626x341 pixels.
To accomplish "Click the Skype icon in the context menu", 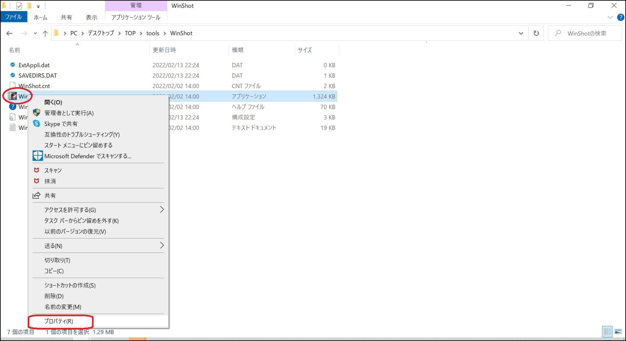I will pos(37,124).
